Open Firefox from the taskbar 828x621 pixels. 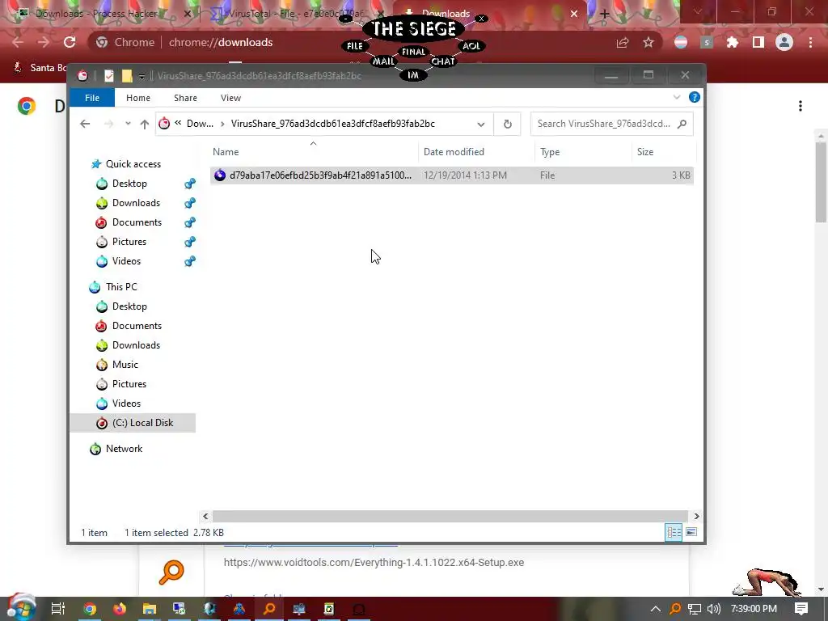120,609
